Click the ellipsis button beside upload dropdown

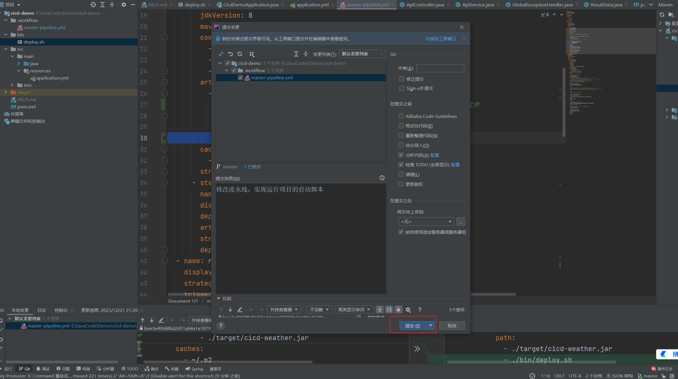461,221
